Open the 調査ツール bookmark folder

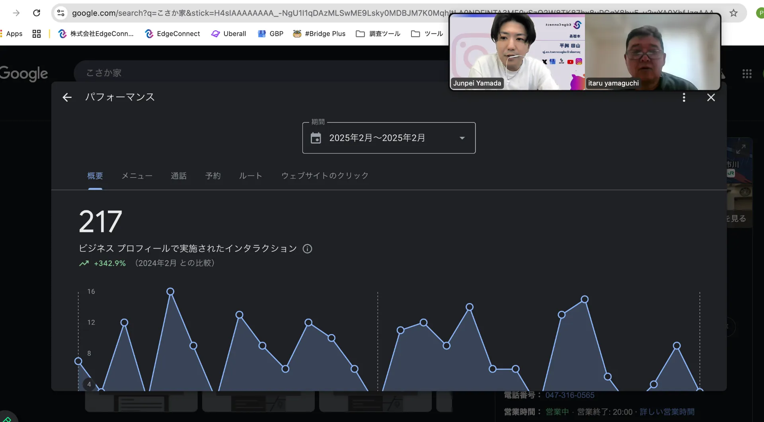[378, 34]
